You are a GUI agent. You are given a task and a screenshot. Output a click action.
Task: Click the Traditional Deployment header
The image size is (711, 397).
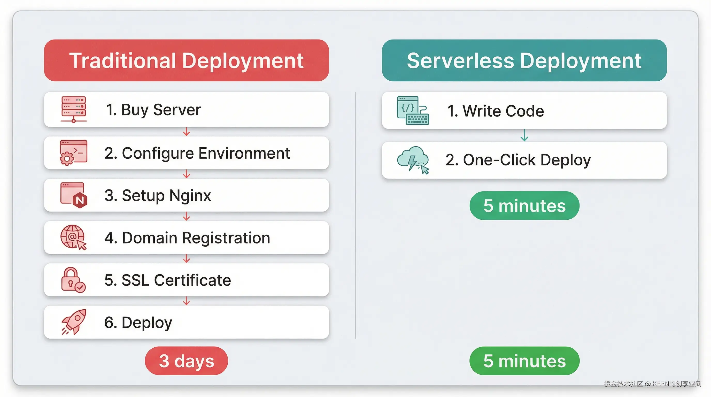(x=187, y=61)
